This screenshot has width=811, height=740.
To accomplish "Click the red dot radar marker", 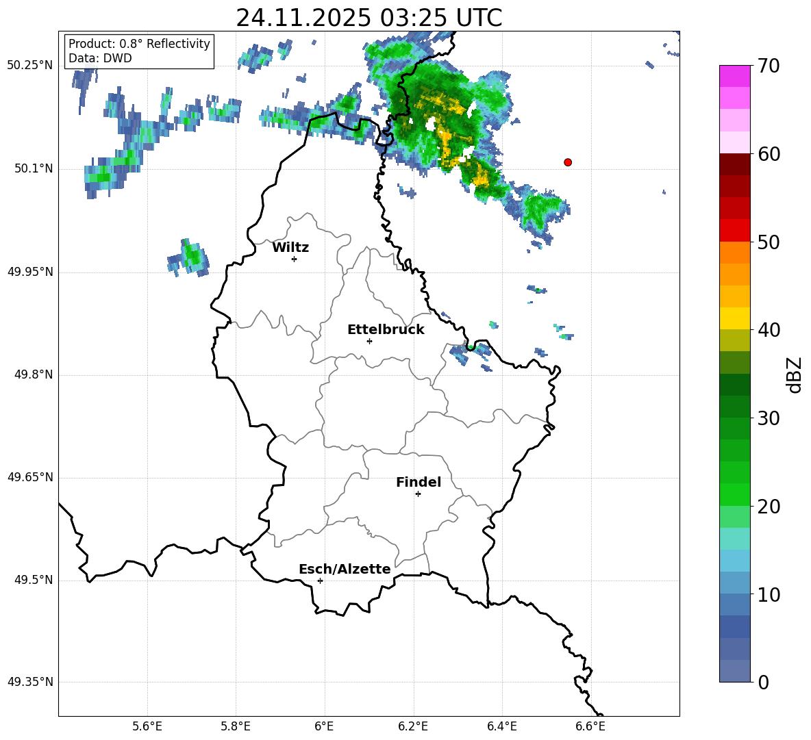I will pyautogui.click(x=568, y=162).
